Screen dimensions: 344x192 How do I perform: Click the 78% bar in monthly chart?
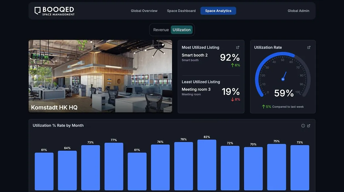click(184, 166)
